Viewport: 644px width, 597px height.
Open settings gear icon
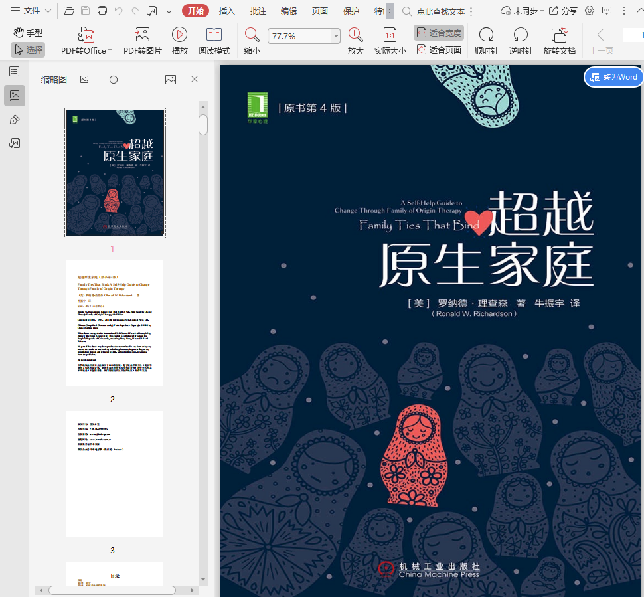tap(590, 11)
